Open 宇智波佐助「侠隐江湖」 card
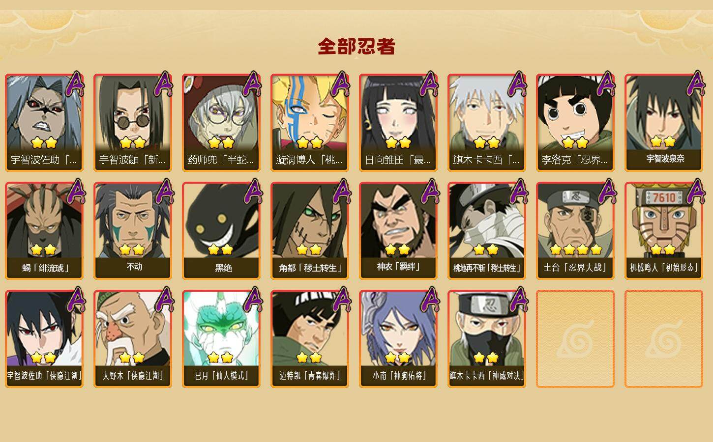Viewport: 713px width, 442px height. point(44,338)
